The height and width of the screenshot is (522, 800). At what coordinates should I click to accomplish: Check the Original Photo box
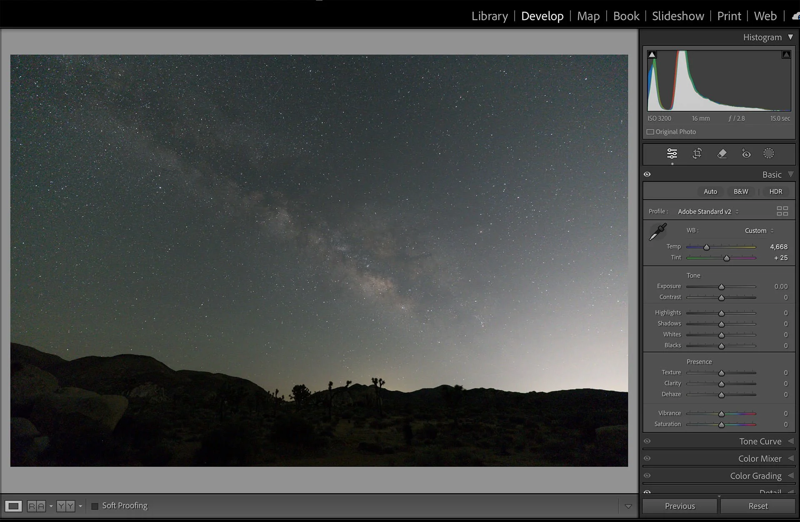(650, 132)
